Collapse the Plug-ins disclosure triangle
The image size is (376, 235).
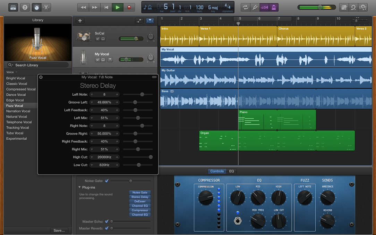pos(79,188)
